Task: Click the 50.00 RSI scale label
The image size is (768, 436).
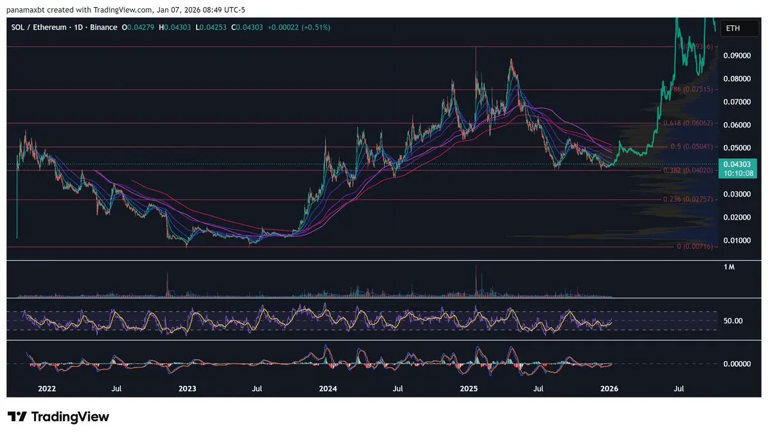Action: point(733,321)
